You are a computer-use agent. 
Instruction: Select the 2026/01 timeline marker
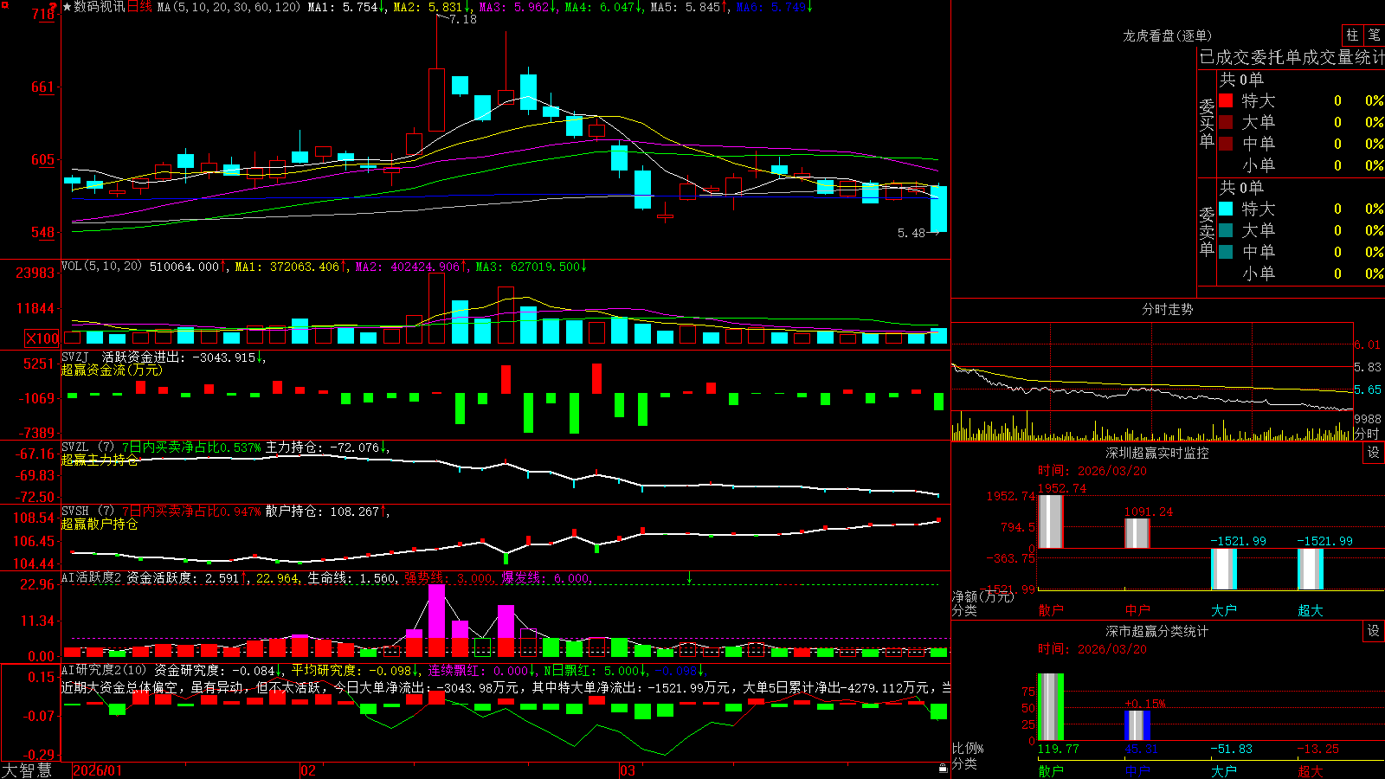coord(98,770)
